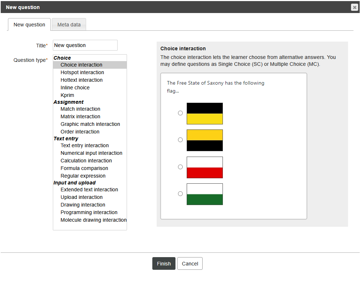Click the white and red flag image
This screenshot has height=281, width=360.
pos(204,167)
